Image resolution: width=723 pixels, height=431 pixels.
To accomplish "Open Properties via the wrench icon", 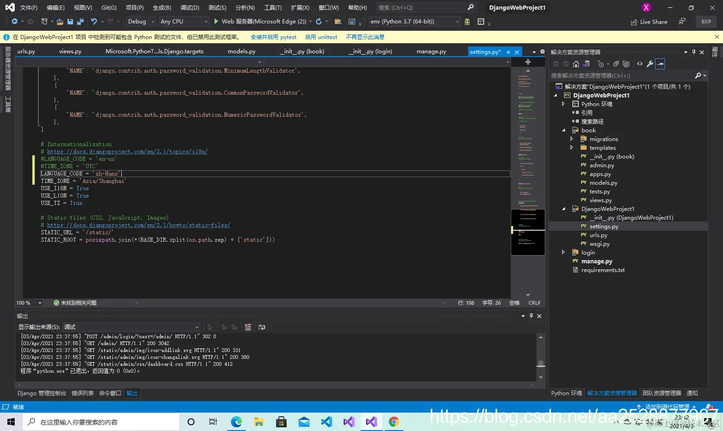I will click(650, 64).
